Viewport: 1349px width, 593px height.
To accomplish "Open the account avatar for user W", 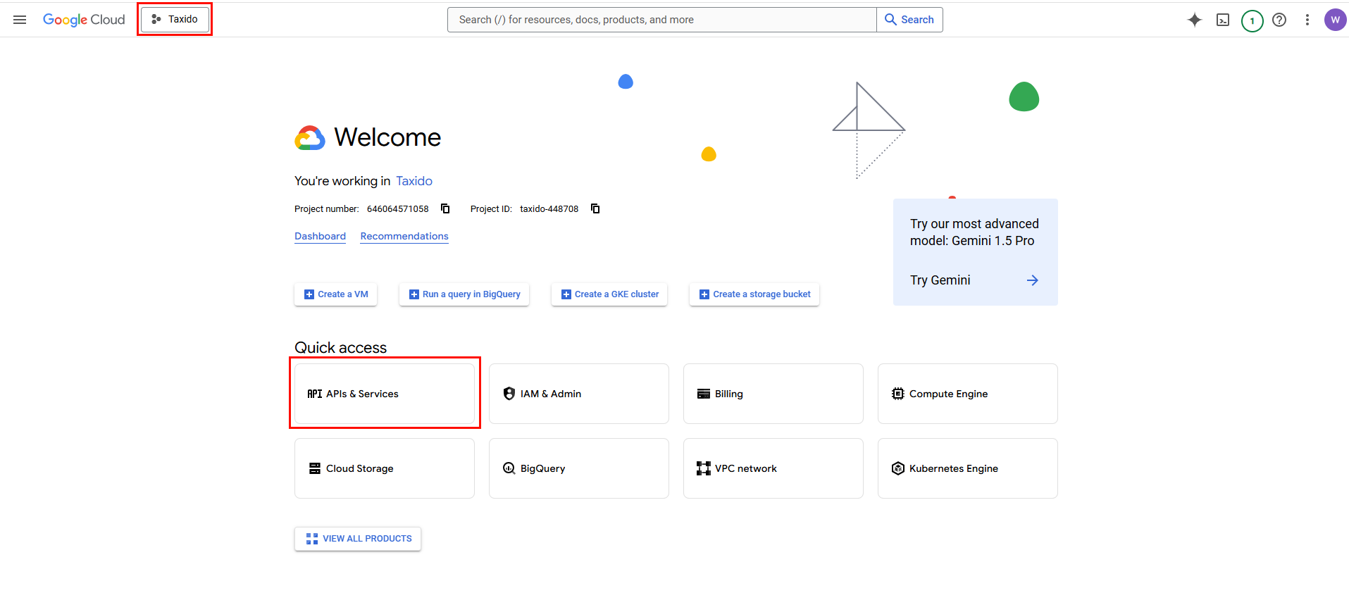I will (x=1335, y=20).
